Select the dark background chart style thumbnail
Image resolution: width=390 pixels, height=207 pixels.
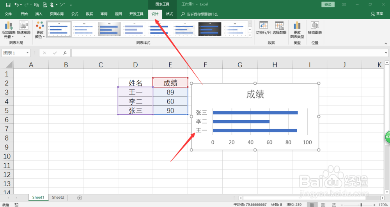[210, 29]
